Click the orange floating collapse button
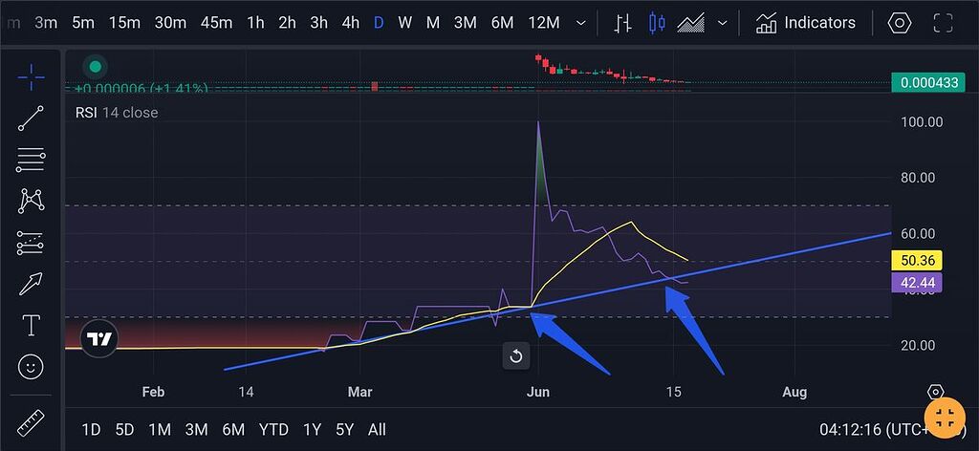The height and width of the screenshot is (451, 979). pos(946,417)
